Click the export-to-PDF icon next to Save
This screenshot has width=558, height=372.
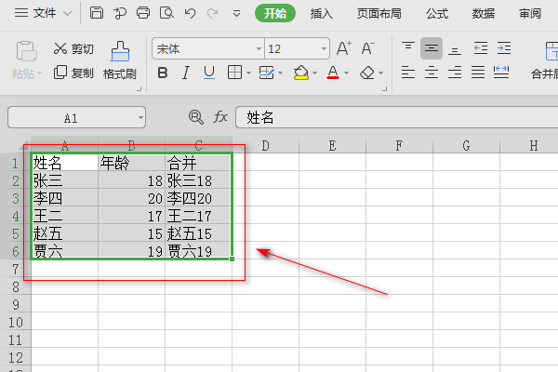pos(120,13)
